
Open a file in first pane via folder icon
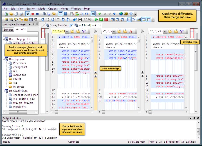click(x=72, y=31)
